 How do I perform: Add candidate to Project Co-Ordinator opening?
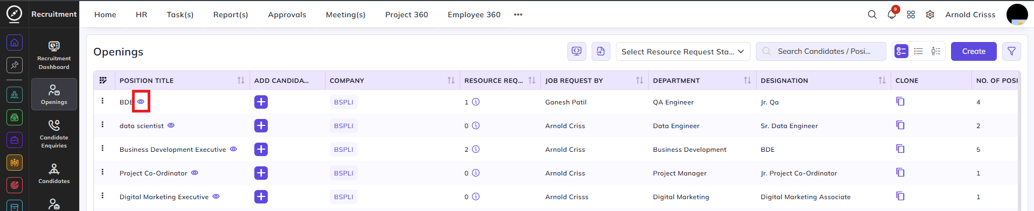[x=261, y=173]
